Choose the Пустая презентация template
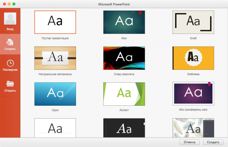228x147 pixels. coord(55,22)
